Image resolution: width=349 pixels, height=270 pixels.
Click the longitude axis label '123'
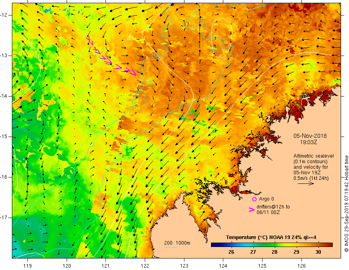pyautogui.click(x=184, y=266)
